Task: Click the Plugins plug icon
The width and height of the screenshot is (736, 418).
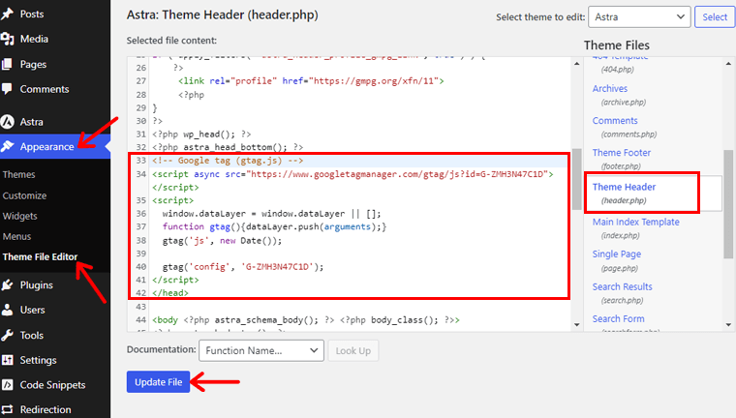Action: click(x=8, y=284)
